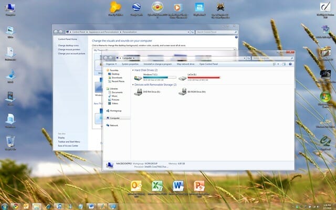
Task: Click the Windows Start orb
Action: 5,206
